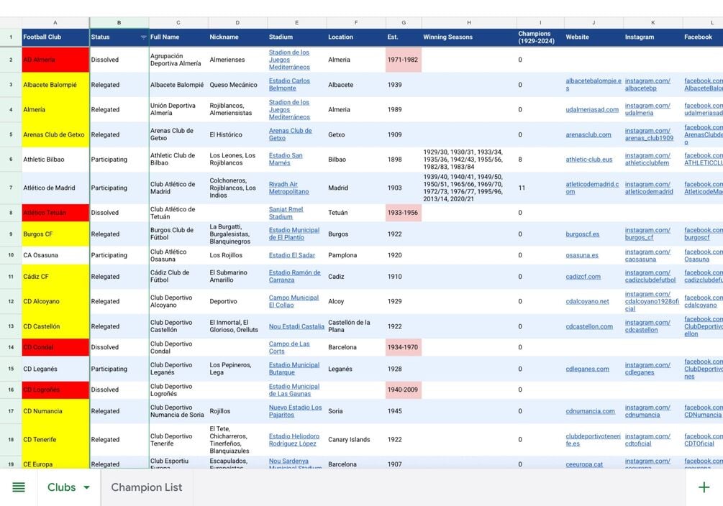Viewport: 723px width, 506px height.
Task: Select CD Leganés club name cell
Action: click(55, 368)
